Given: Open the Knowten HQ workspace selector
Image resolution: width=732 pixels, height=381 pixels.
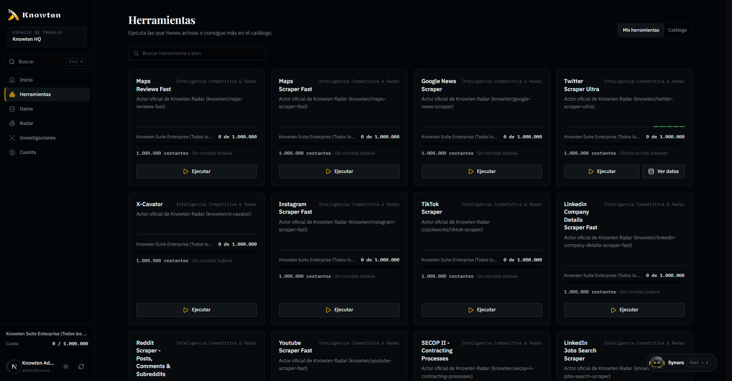Looking at the screenshot, I should pos(47,37).
